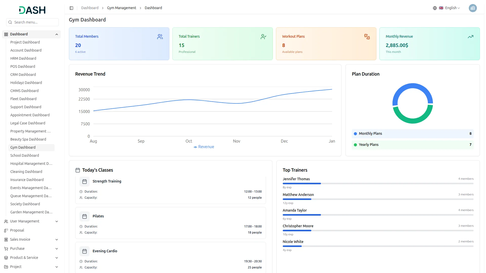Open the user avatar profile menu
The height and width of the screenshot is (273, 486).
point(473,8)
